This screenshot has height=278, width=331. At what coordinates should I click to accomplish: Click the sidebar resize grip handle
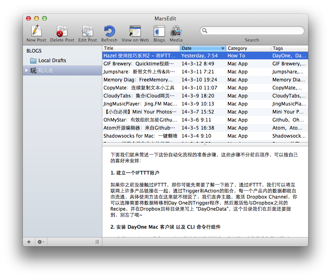click(x=97, y=242)
